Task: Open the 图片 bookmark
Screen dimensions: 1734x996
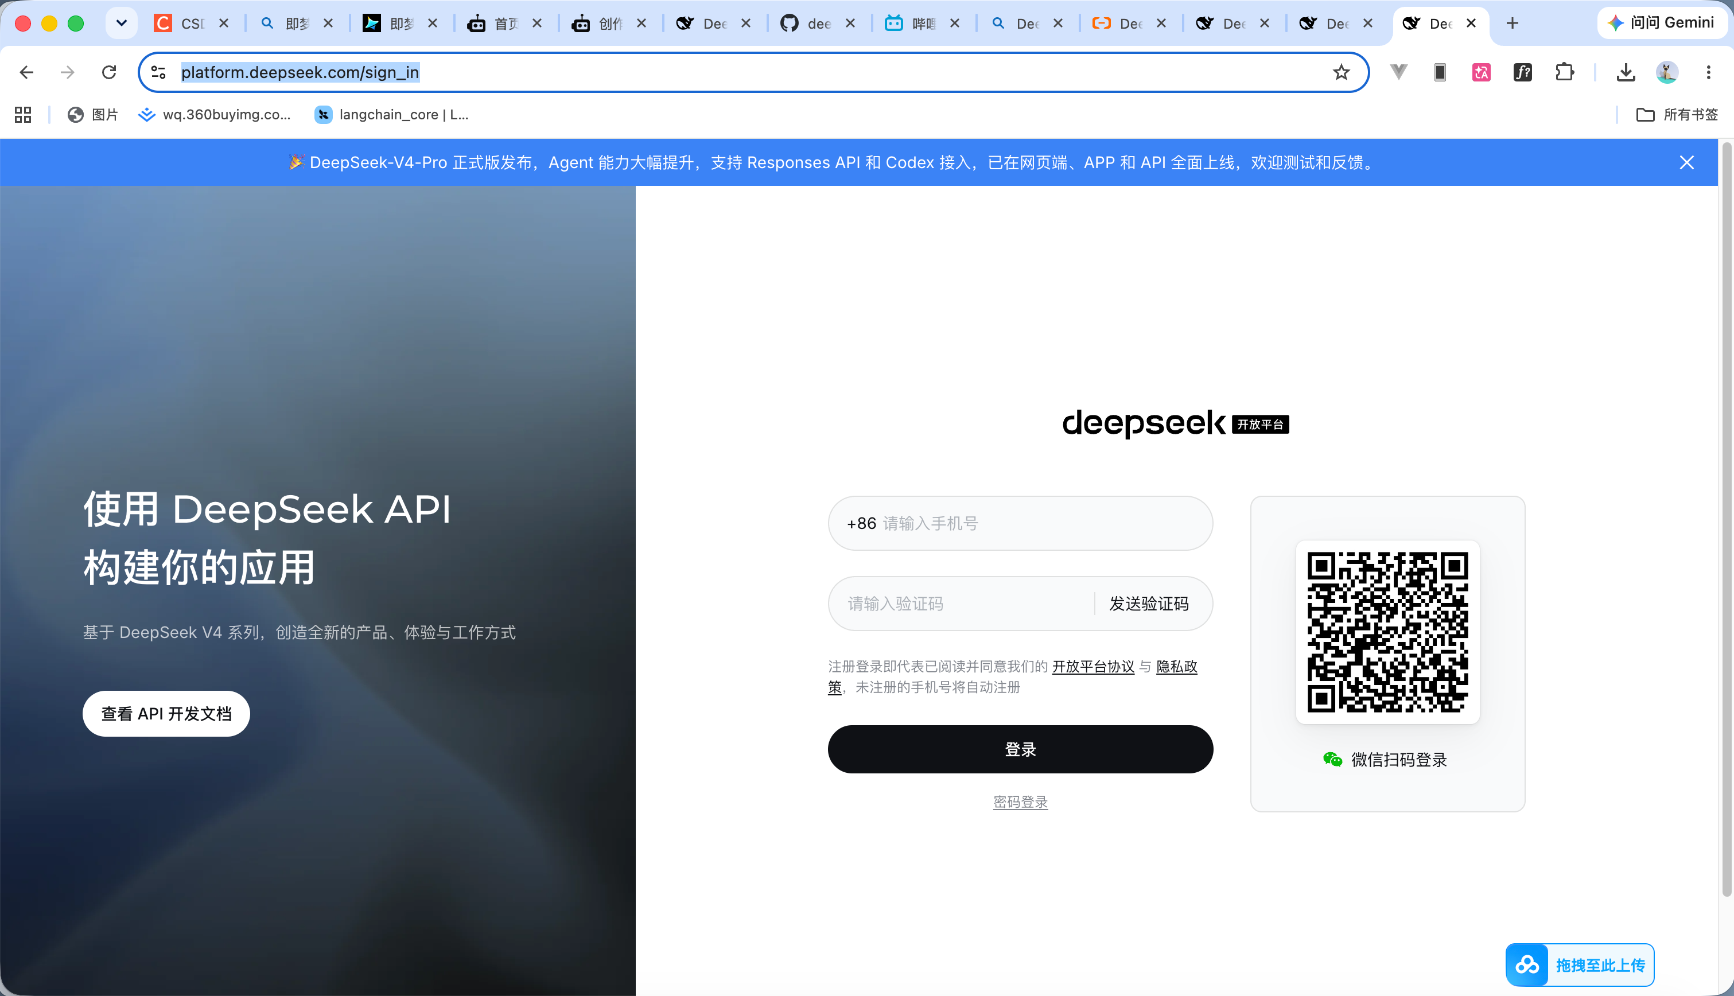Action: [93, 115]
